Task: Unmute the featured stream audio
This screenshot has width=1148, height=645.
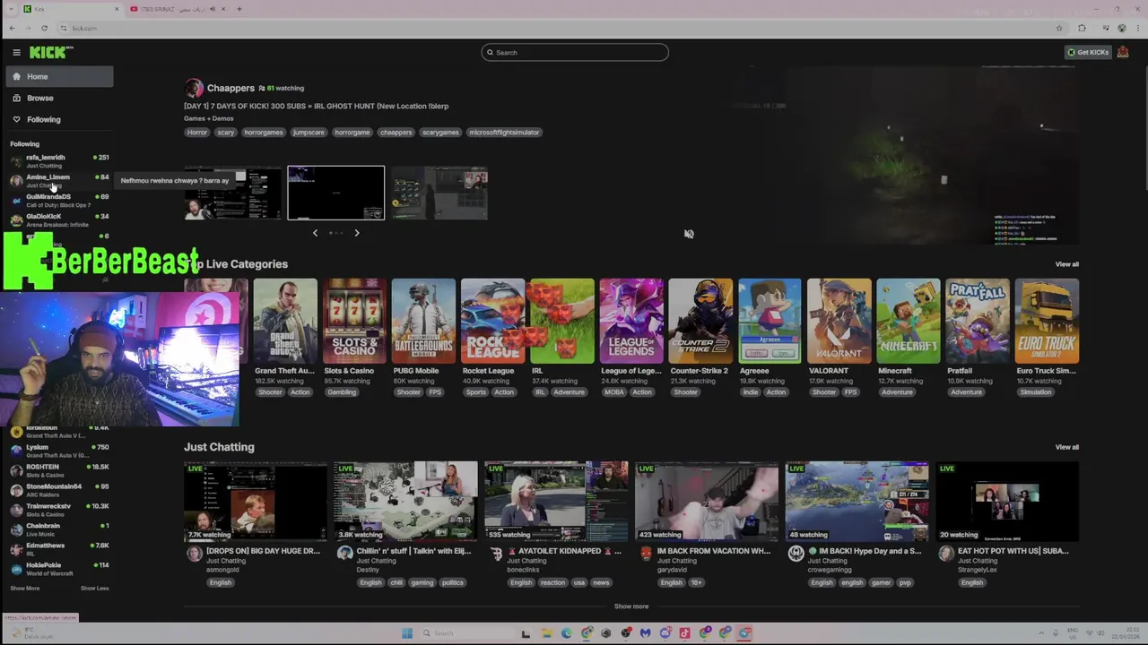Action: (x=689, y=234)
